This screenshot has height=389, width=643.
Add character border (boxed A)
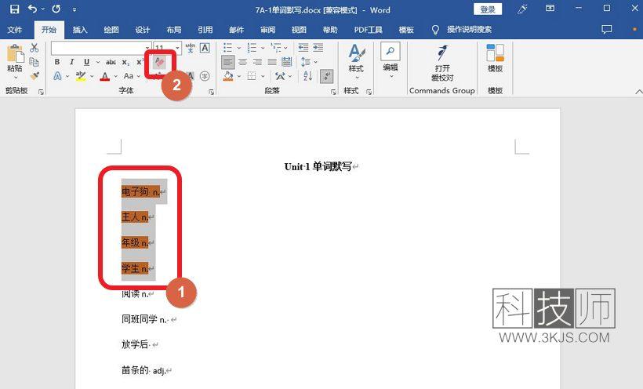tap(205, 48)
